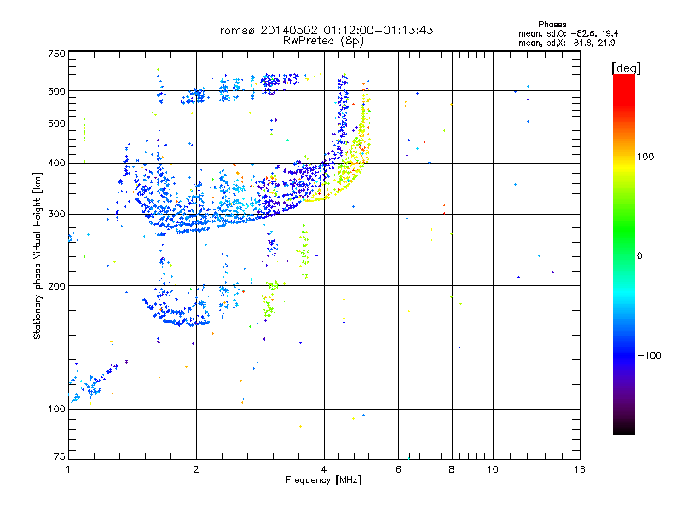
Task: Click the x-axis tick label '1'
Action: coord(68,469)
